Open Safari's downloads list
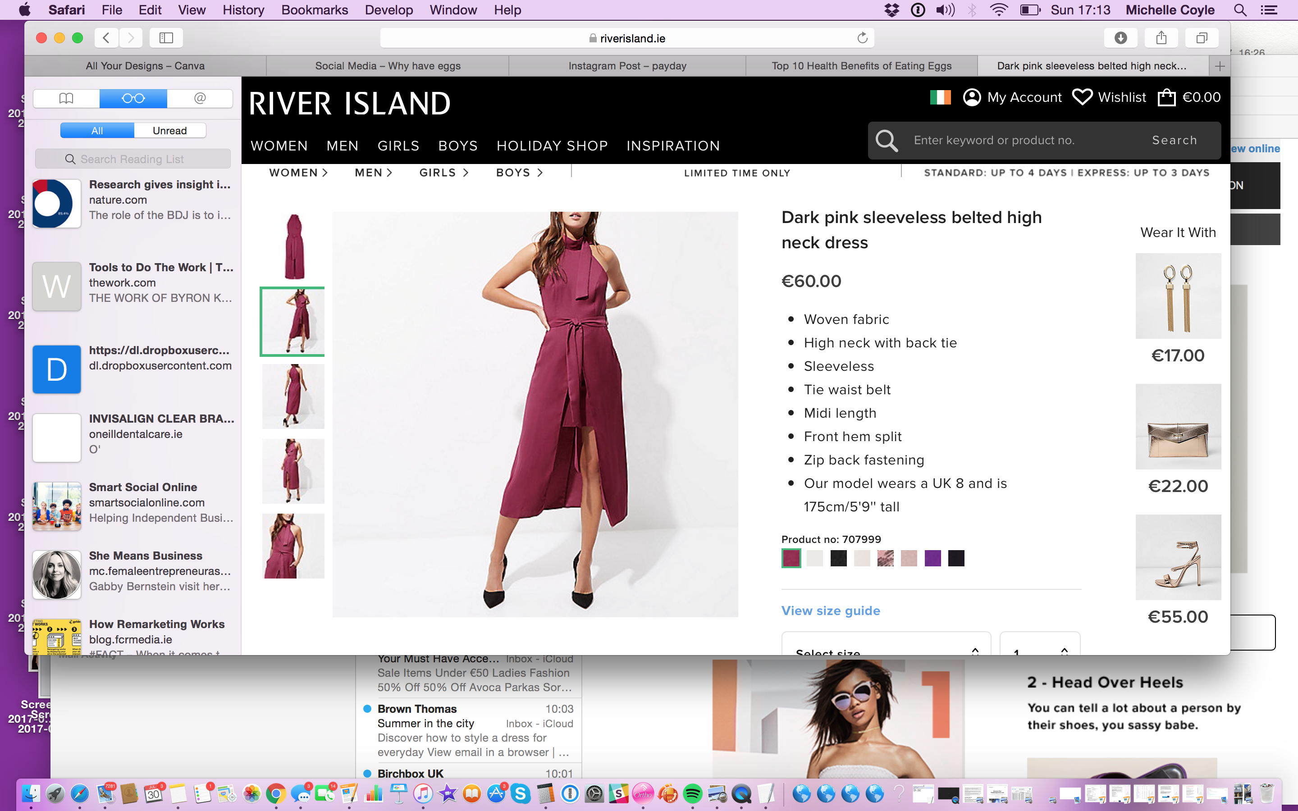The width and height of the screenshot is (1298, 811). (1120, 37)
